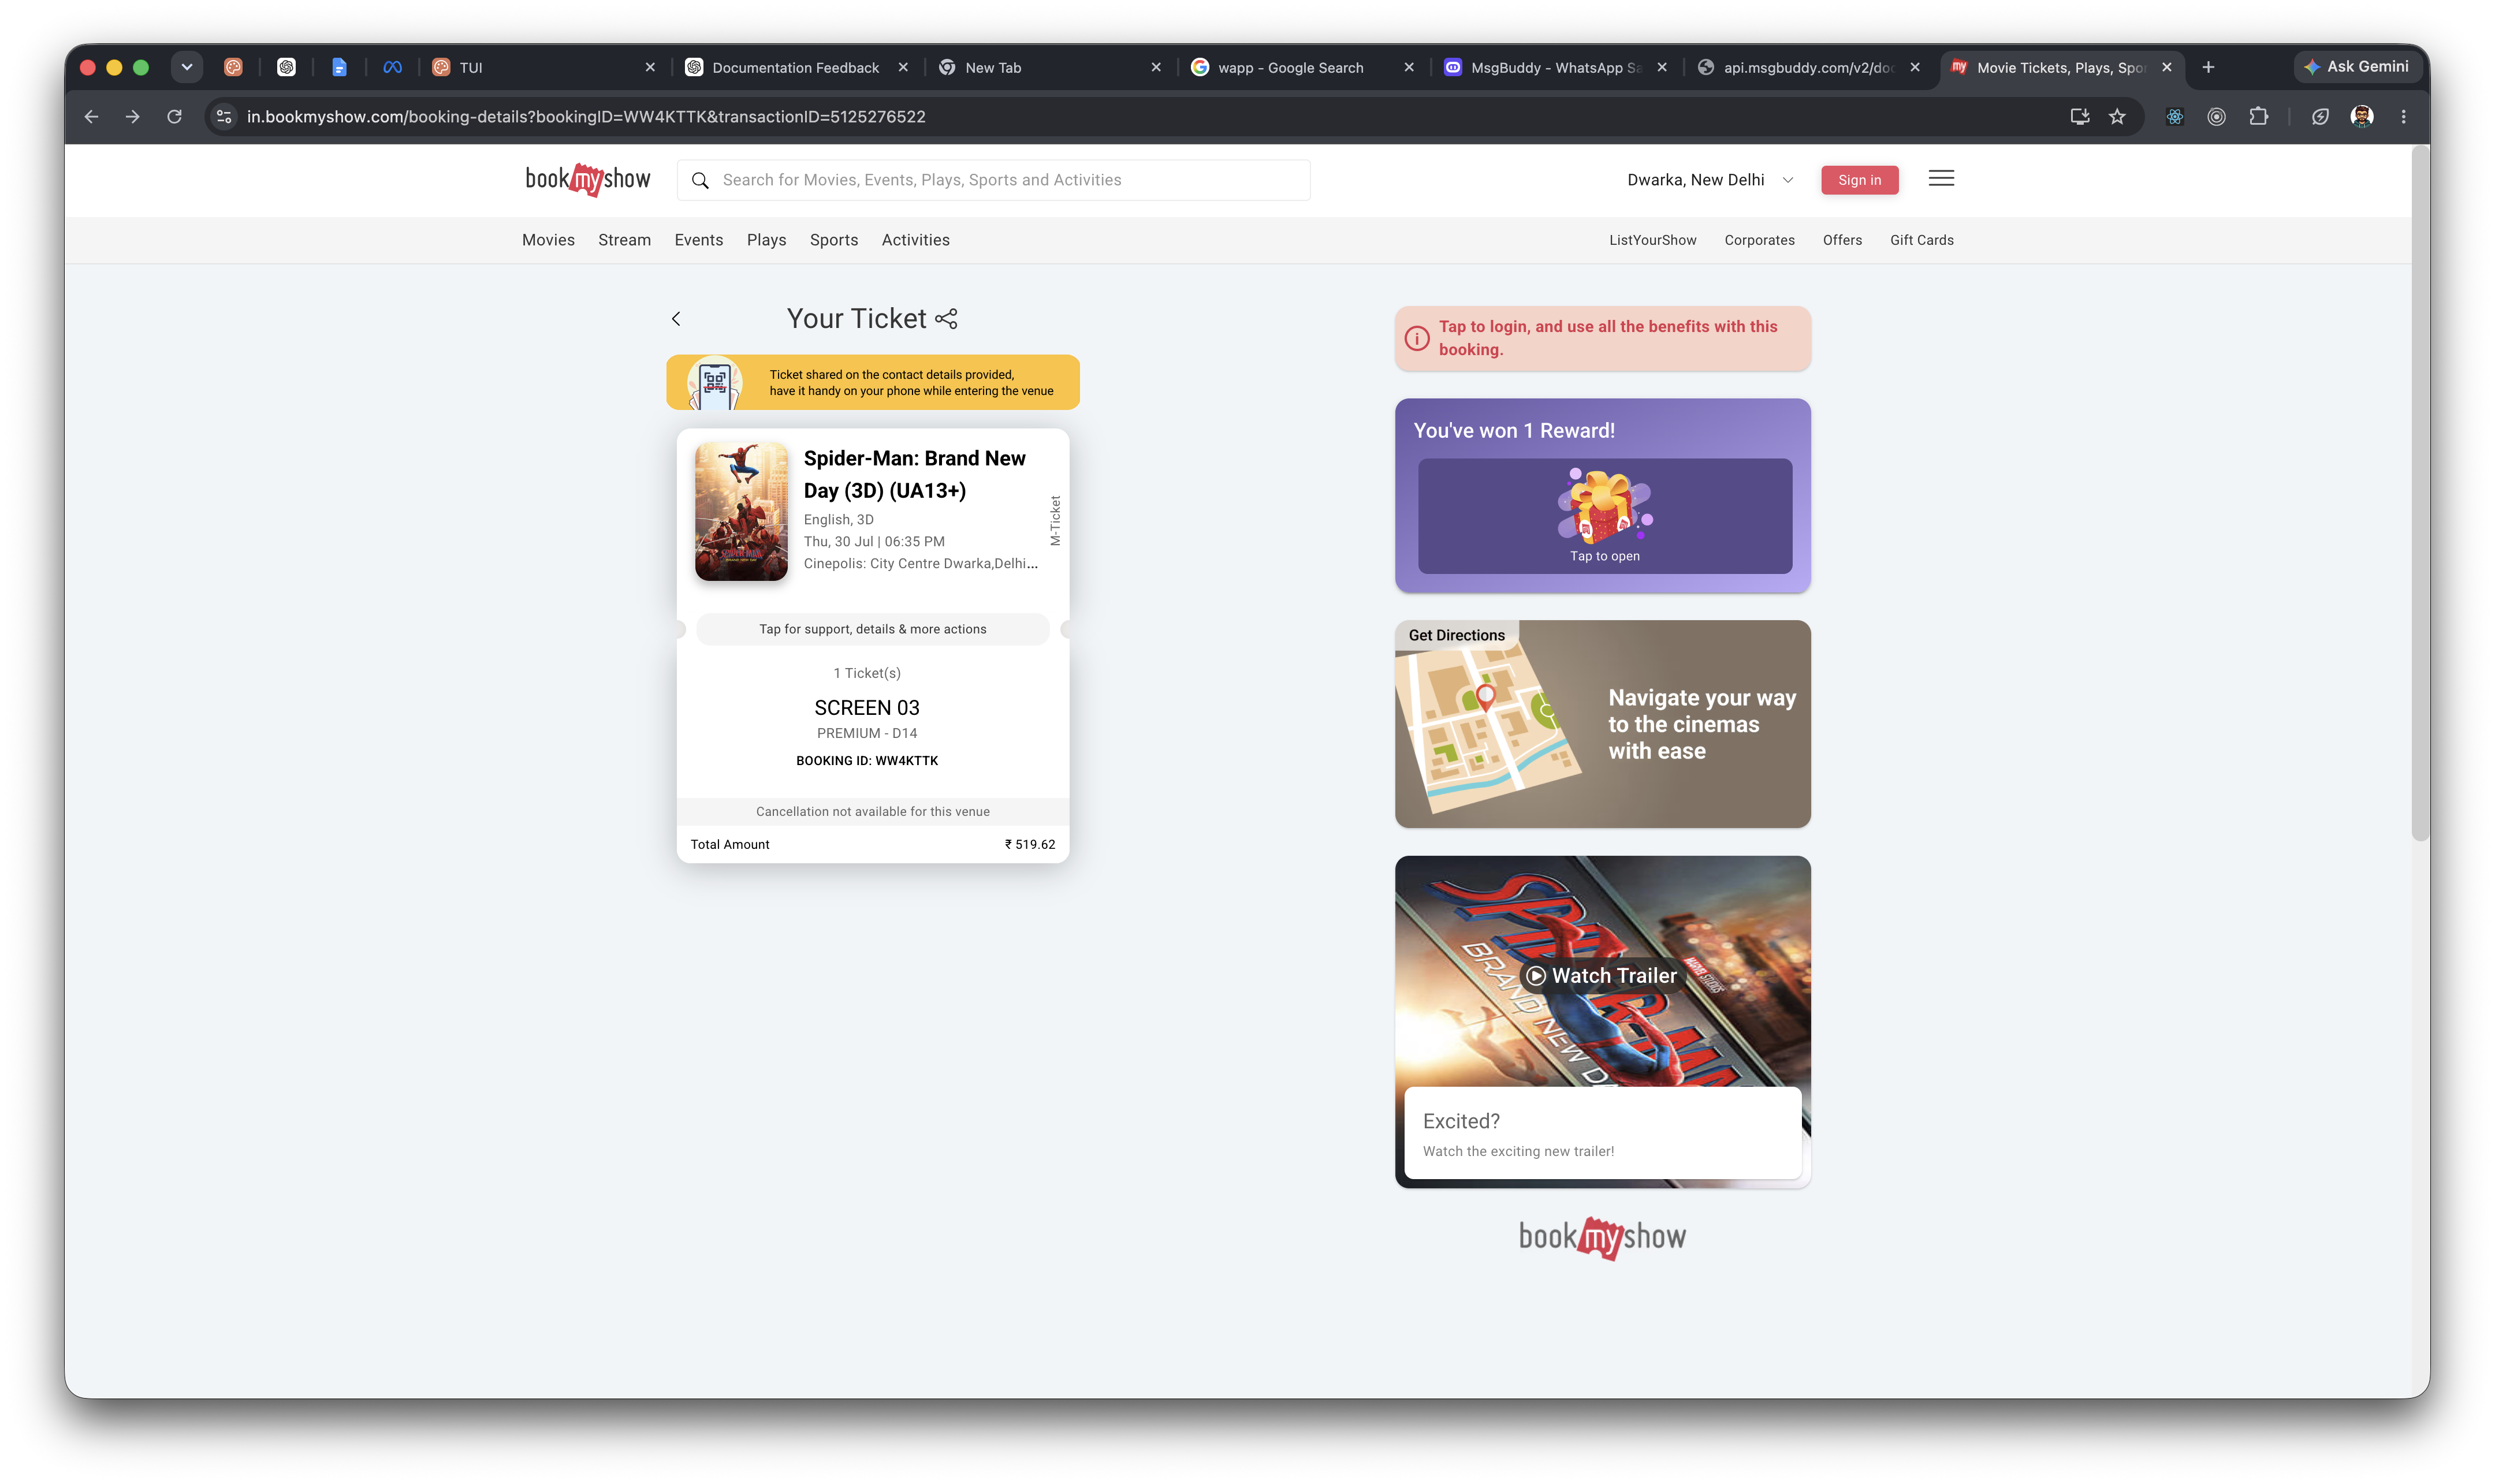This screenshot has height=1484, width=2495.
Task: Open the Events section
Action: (699, 240)
